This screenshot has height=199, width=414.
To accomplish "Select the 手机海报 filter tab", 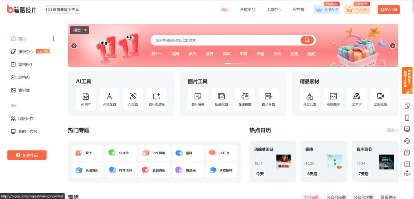I will 311,197.
